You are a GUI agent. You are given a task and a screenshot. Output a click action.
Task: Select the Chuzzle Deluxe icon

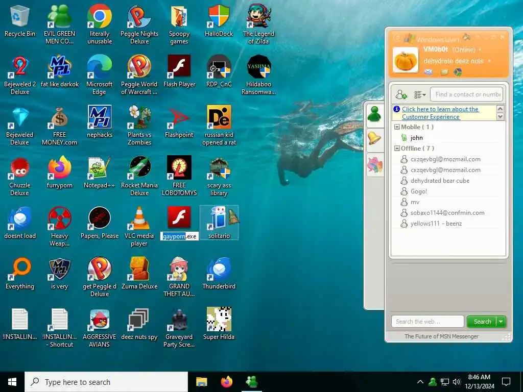(x=20, y=176)
